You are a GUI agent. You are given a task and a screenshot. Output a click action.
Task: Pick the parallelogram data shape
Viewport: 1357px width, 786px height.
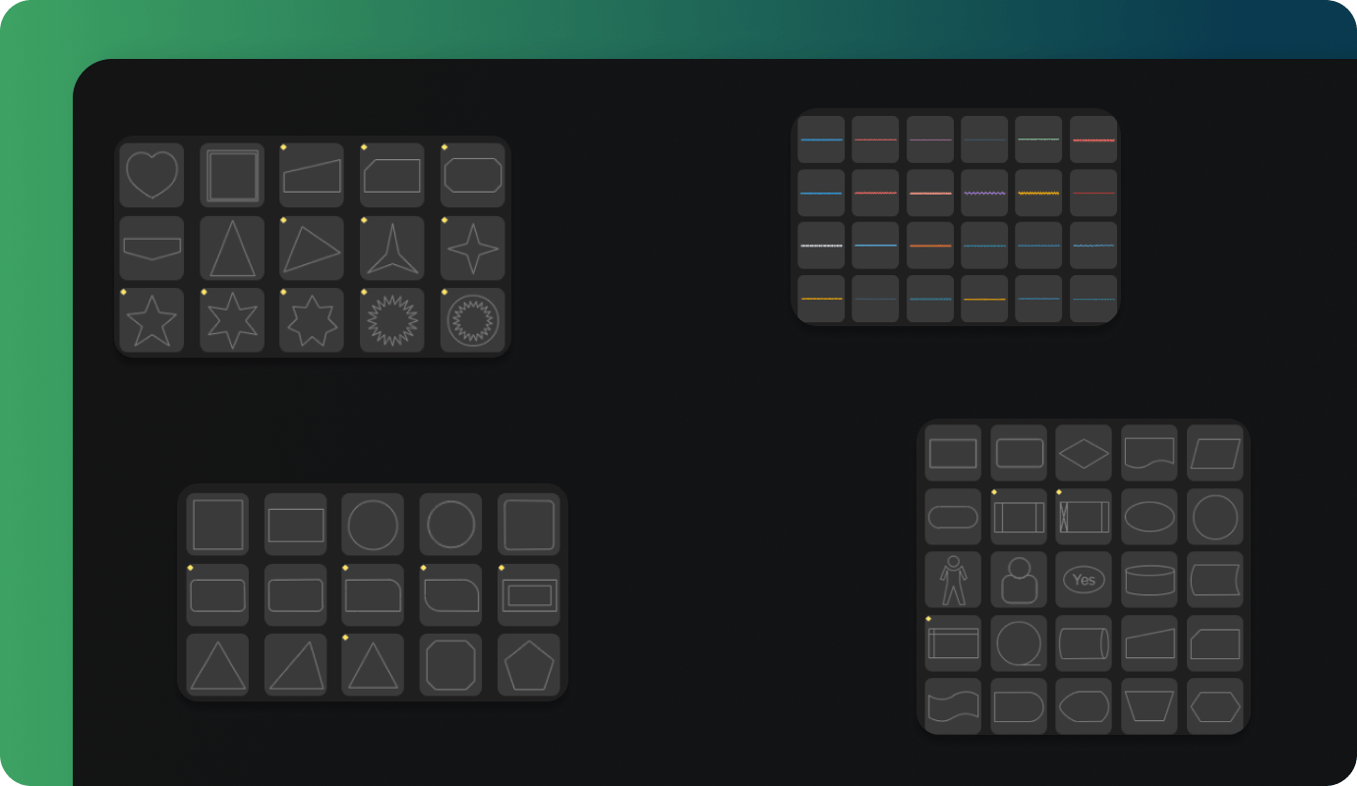(x=1215, y=453)
